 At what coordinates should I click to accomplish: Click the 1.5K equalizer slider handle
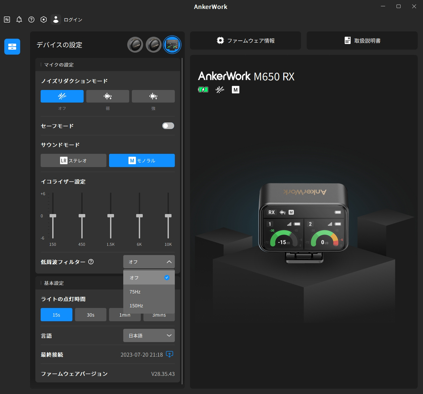pyautogui.click(x=111, y=216)
